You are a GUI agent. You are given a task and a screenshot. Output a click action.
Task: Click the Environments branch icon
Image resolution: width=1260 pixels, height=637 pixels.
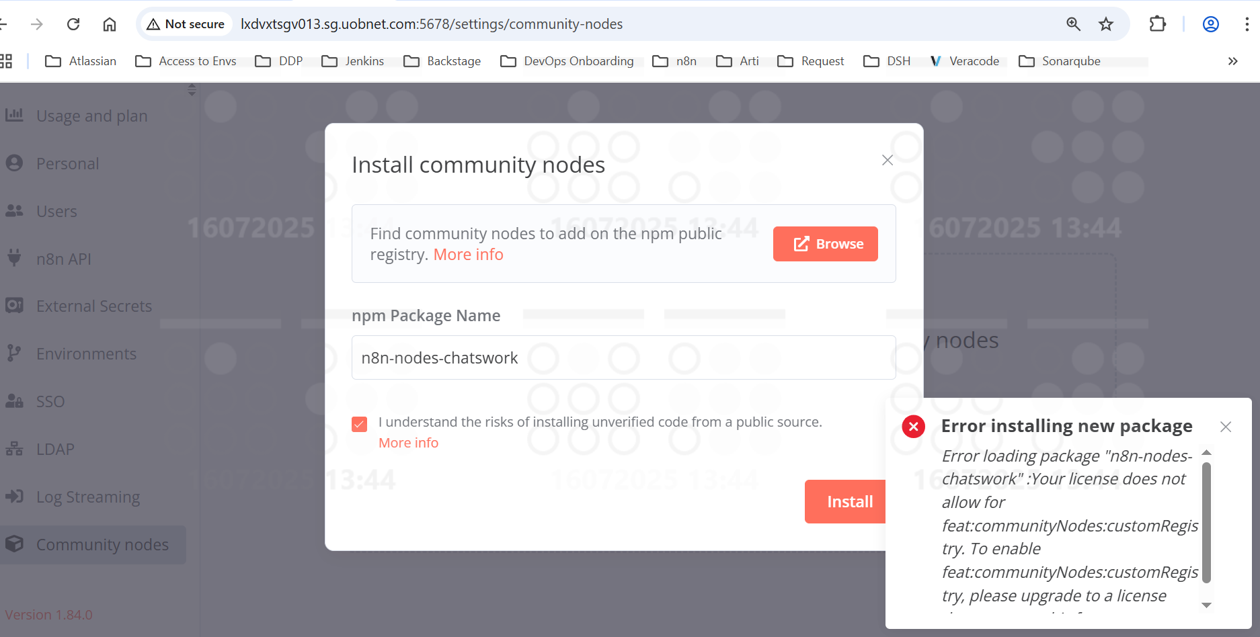click(x=14, y=353)
